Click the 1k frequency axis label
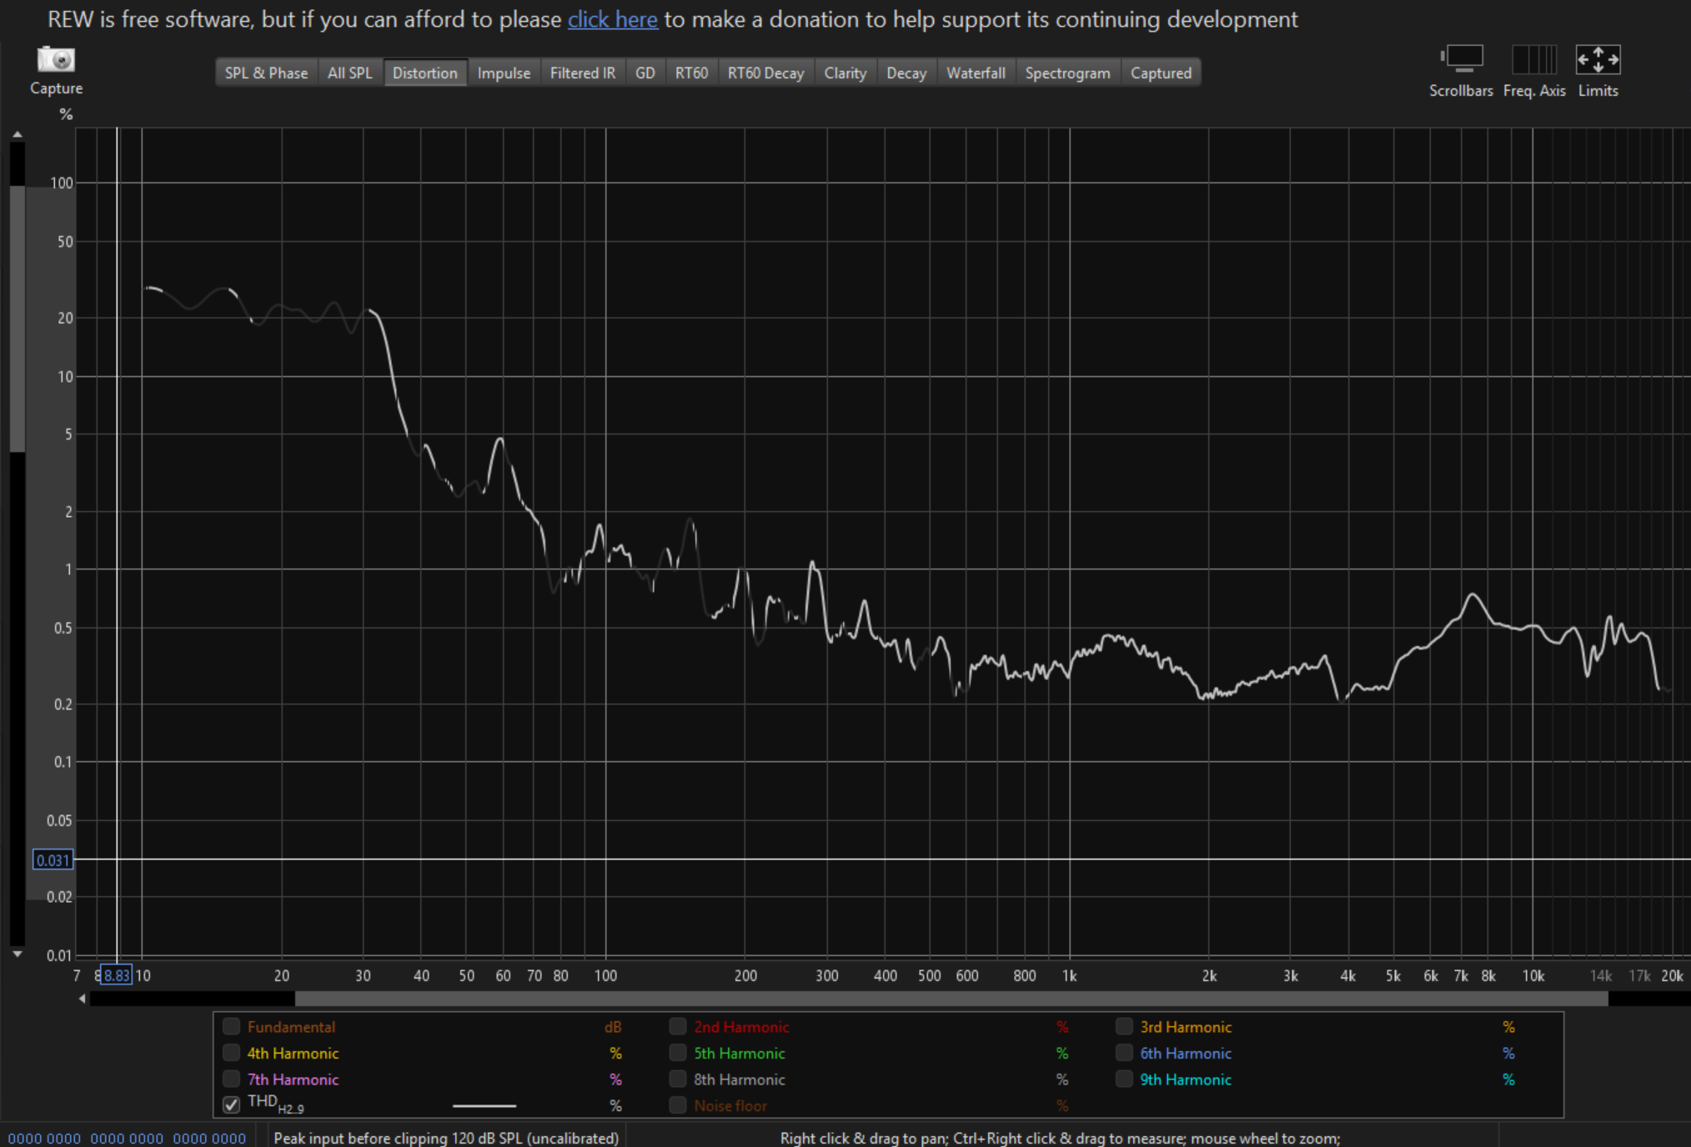 (x=1069, y=975)
